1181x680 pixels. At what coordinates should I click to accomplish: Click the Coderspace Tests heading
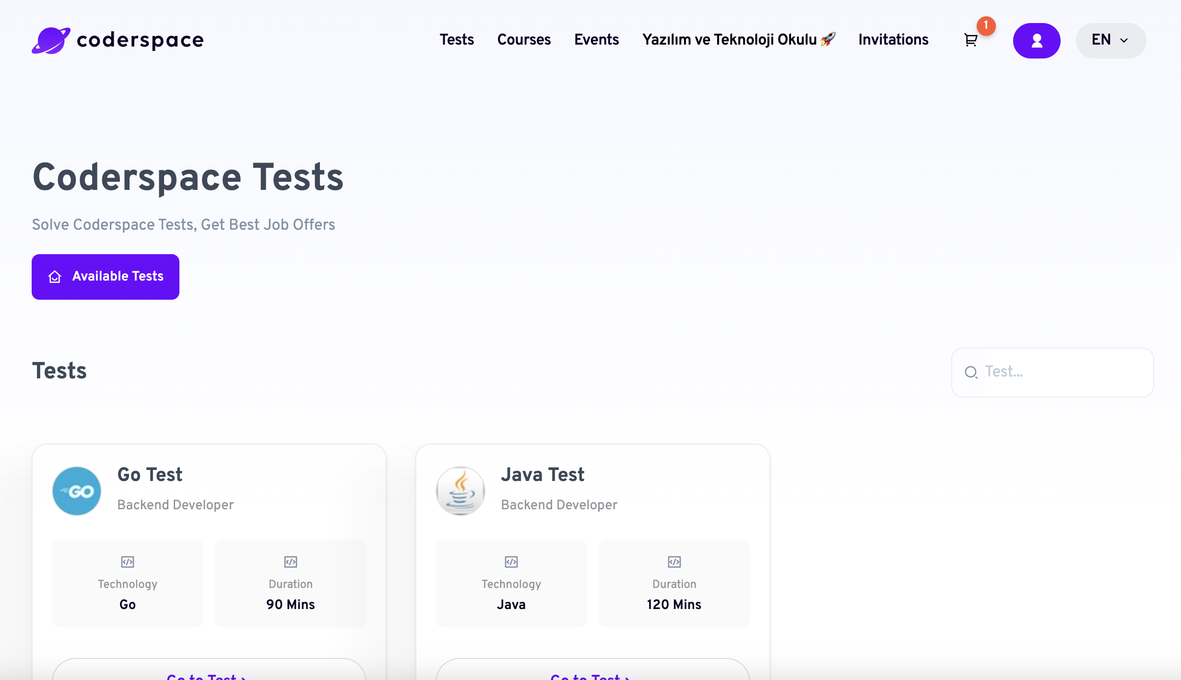point(188,177)
